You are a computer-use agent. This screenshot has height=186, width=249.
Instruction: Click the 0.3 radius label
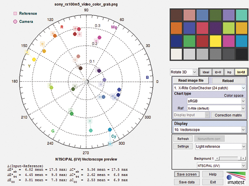(98, 26)
